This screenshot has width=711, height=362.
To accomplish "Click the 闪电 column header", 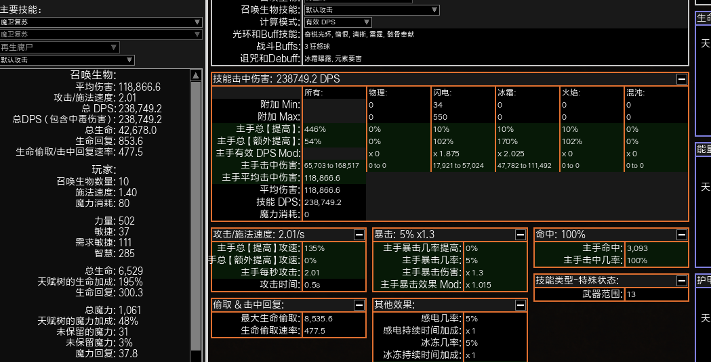I will (463, 93).
